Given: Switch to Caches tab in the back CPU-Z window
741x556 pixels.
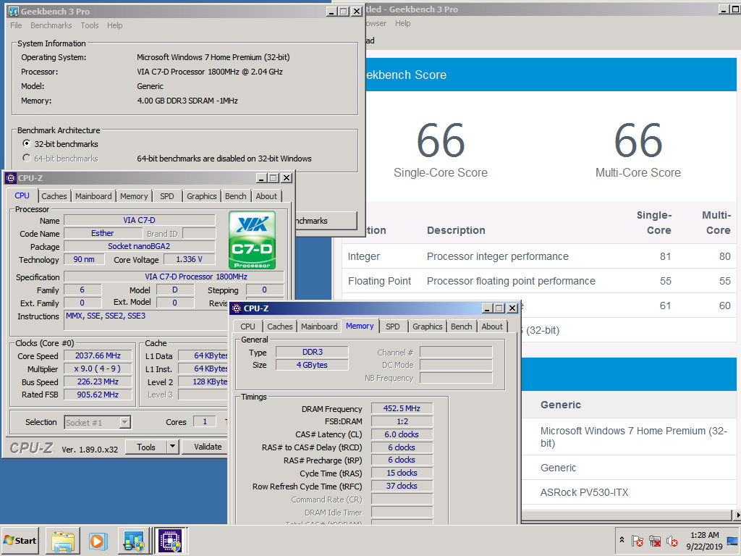Looking at the screenshot, I should 54,196.
